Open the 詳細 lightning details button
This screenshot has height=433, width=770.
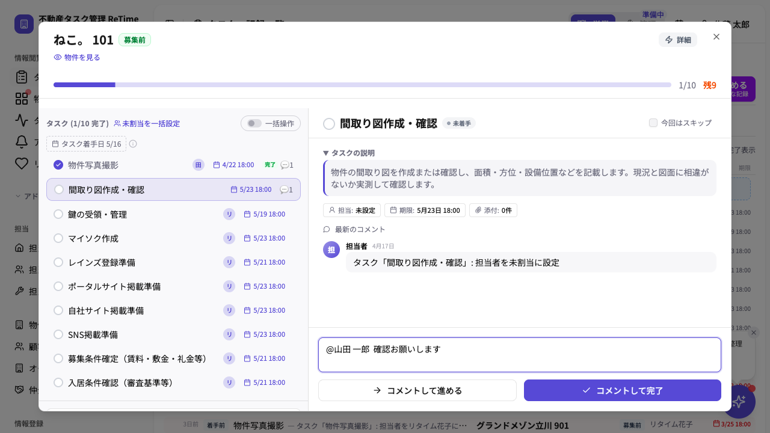(678, 40)
